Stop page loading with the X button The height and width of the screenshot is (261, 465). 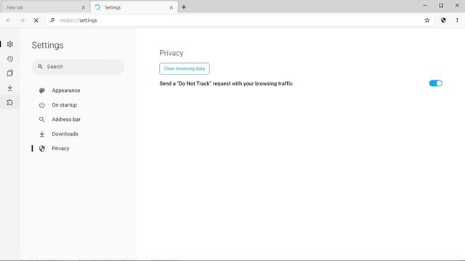[36, 20]
